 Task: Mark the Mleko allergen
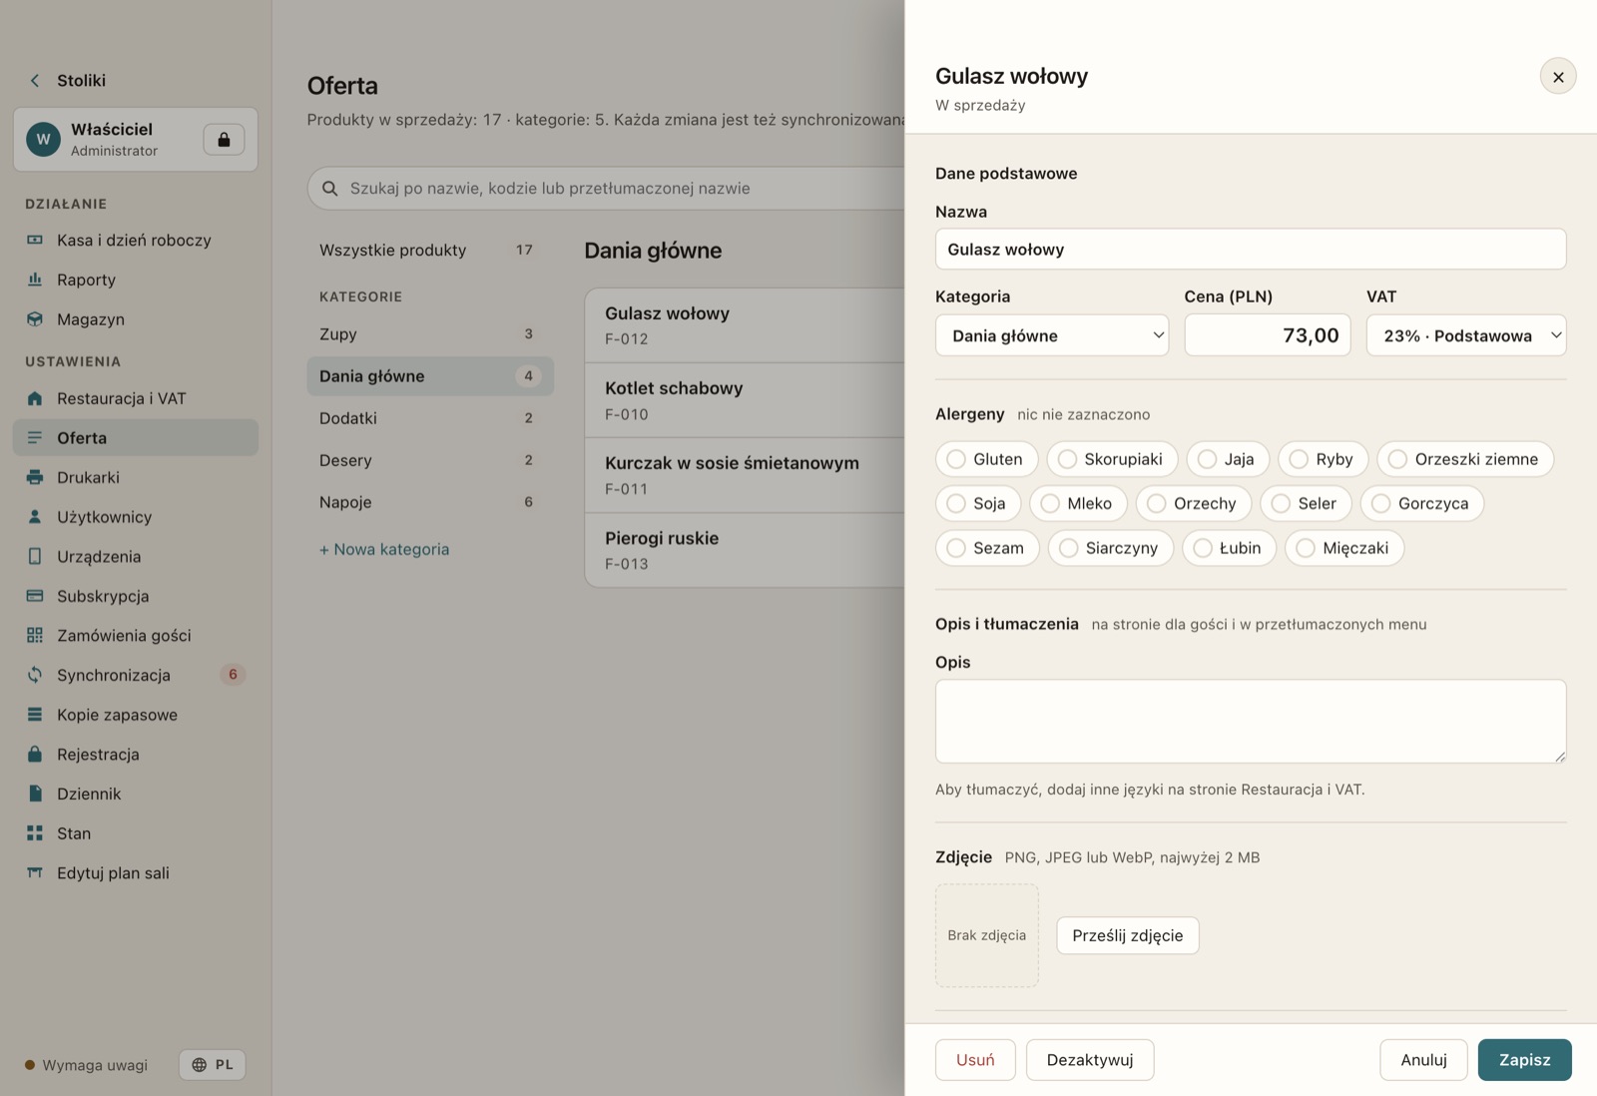click(x=1078, y=503)
